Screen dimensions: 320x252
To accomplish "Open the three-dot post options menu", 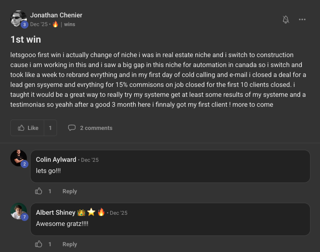I will (302, 19).
